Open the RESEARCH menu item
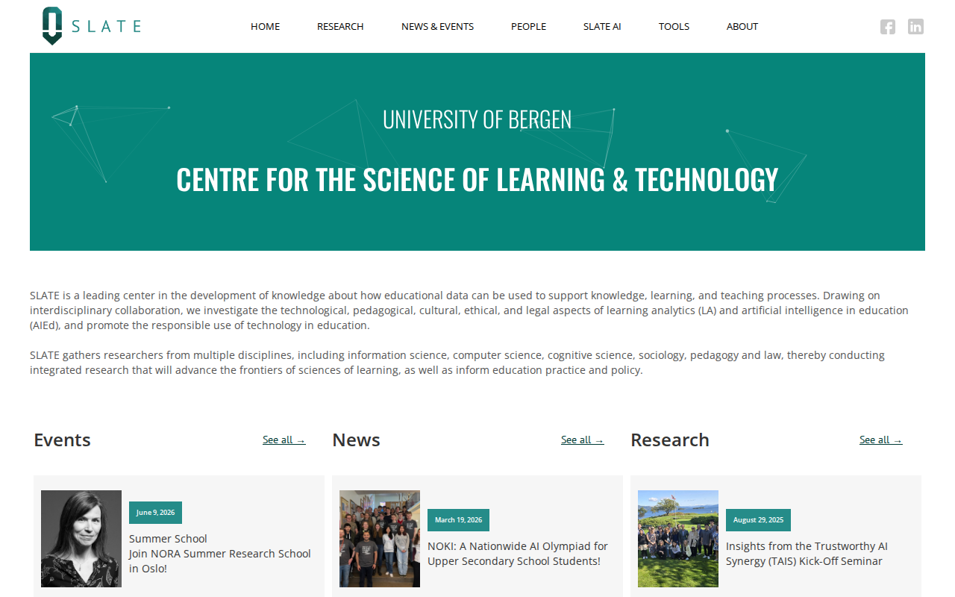The width and height of the screenshot is (955, 597). 340,26
